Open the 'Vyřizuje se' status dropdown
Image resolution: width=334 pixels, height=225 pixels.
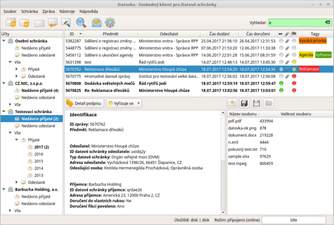pyautogui.click(x=123, y=103)
